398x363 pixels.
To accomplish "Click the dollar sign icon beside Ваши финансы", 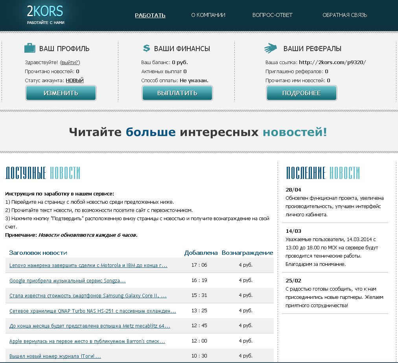I will (146, 48).
